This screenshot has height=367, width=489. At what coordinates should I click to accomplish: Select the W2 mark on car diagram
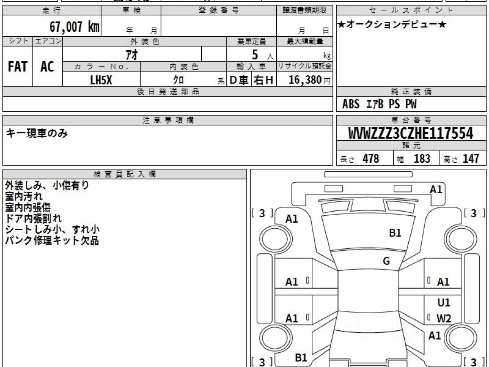click(x=444, y=319)
